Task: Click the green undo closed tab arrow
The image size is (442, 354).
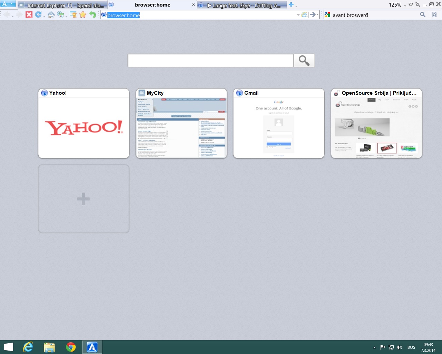Action: coord(92,15)
